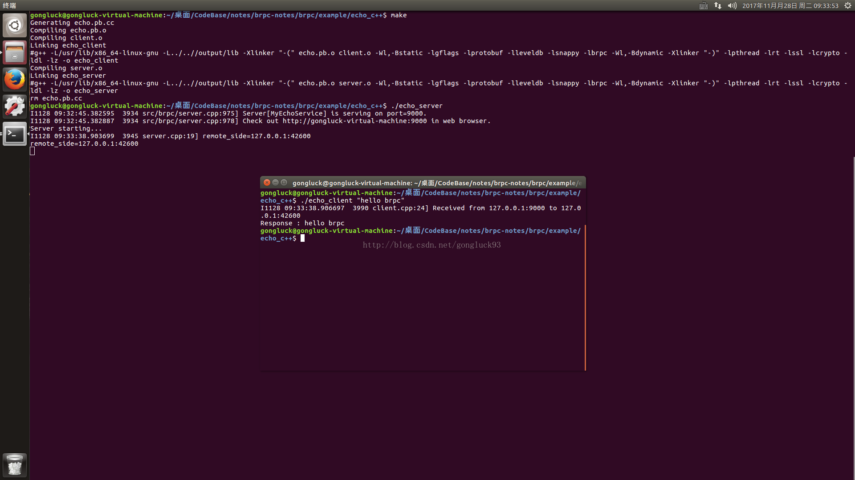Image resolution: width=855 pixels, height=480 pixels.
Task: Maximize the small echo_client terminal window
Action: pos(284,183)
